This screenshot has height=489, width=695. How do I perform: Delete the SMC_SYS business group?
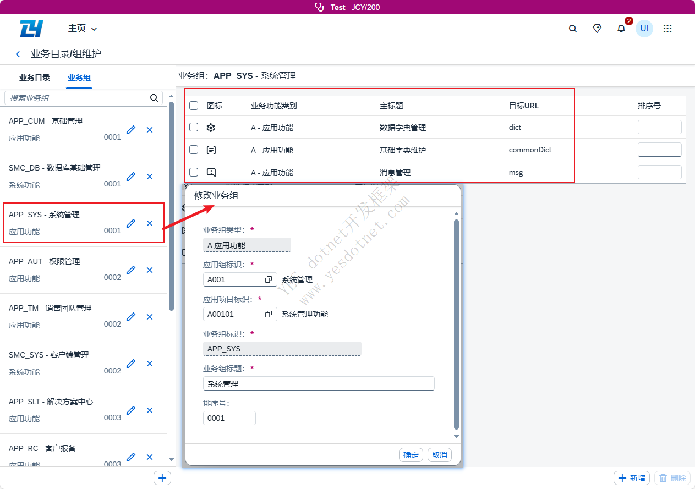(150, 364)
